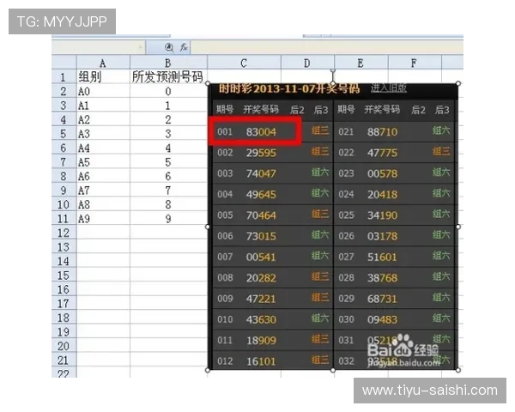Click the fx insert function icon

(184, 47)
